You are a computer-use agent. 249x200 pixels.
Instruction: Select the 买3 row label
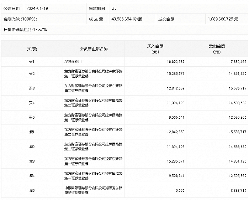point(32,88)
